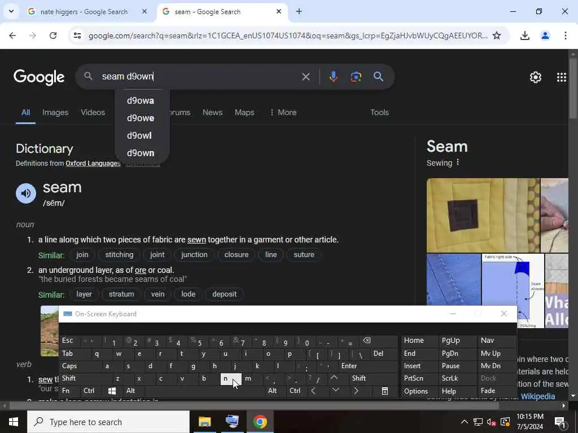Screen dimensions: 578x433
Task: Open more options beside Sewing
Action: [x=458, y=162]
